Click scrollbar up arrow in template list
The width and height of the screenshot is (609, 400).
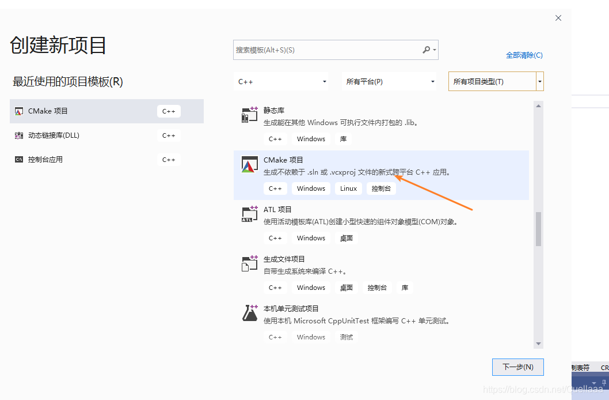pos(538,105)
